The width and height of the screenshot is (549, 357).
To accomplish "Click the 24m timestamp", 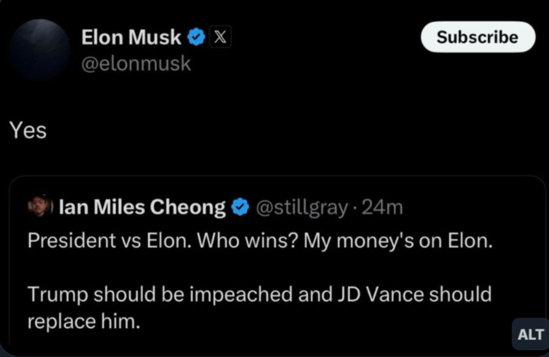I will [382, 207].
